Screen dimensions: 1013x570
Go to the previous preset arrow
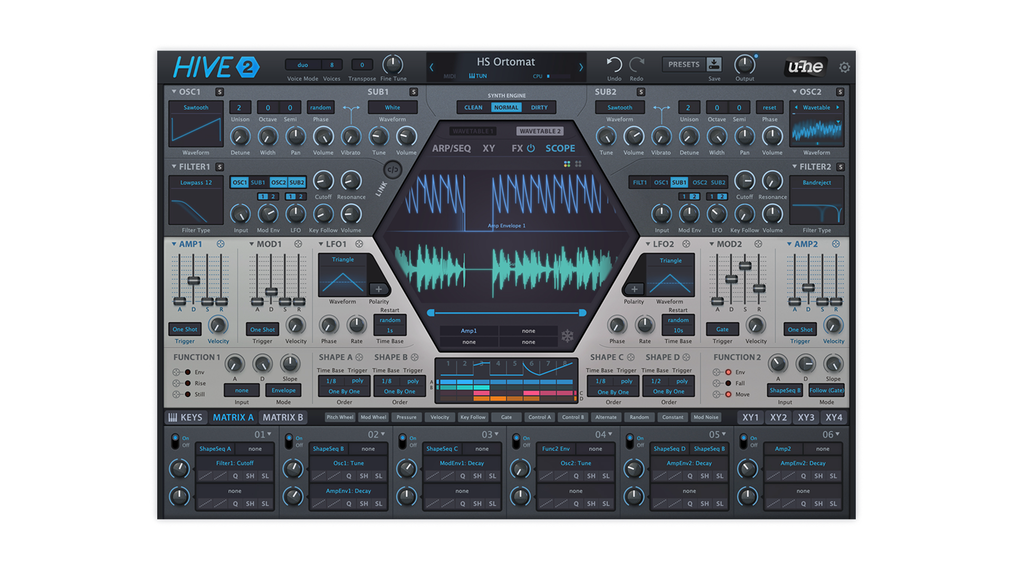432,67
